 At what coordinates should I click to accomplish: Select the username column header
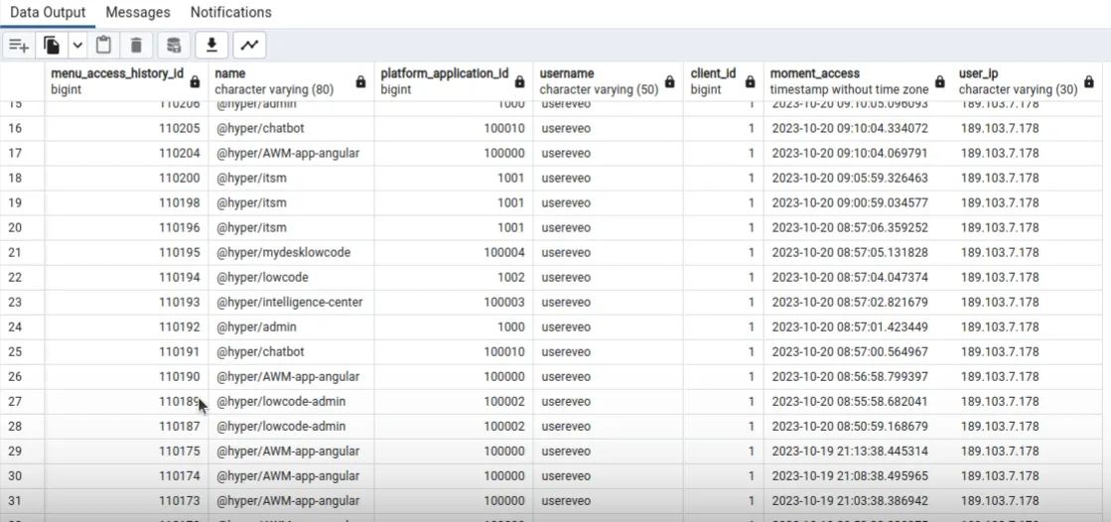608,82
